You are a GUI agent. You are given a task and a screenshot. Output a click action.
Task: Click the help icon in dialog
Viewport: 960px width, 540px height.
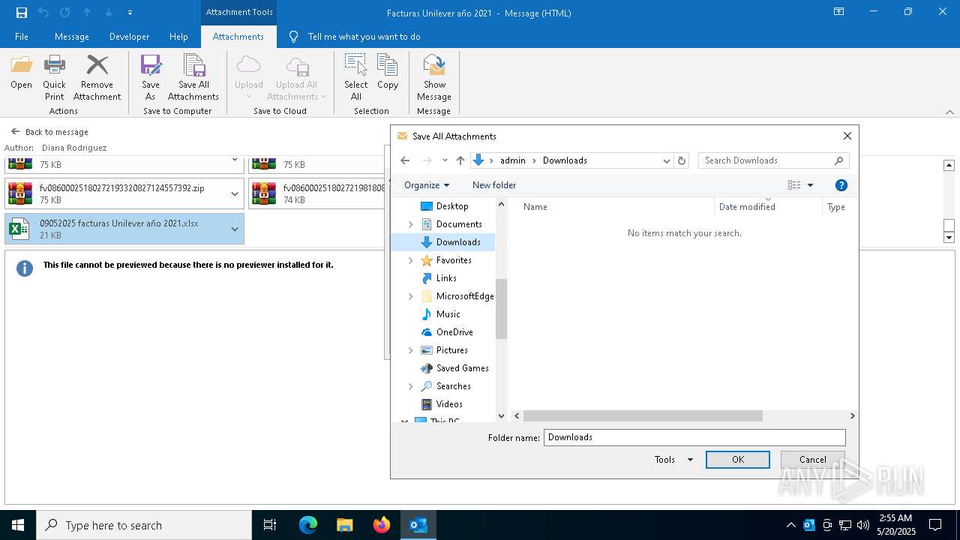pyautogui.click(x=841, y=185)
